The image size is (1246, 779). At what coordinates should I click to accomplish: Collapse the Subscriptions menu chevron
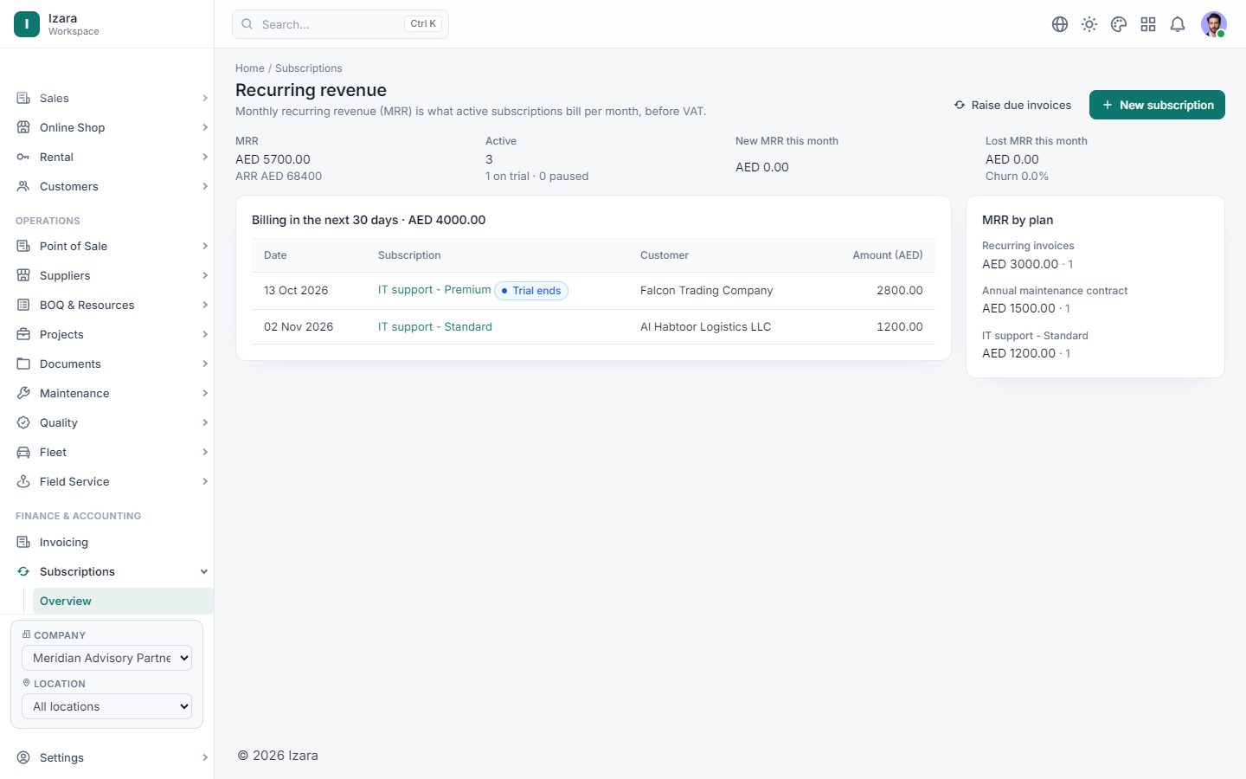click(x=204, y=571)
